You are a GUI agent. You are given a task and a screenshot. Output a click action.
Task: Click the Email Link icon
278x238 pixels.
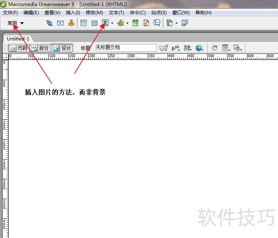coord(60,23)
